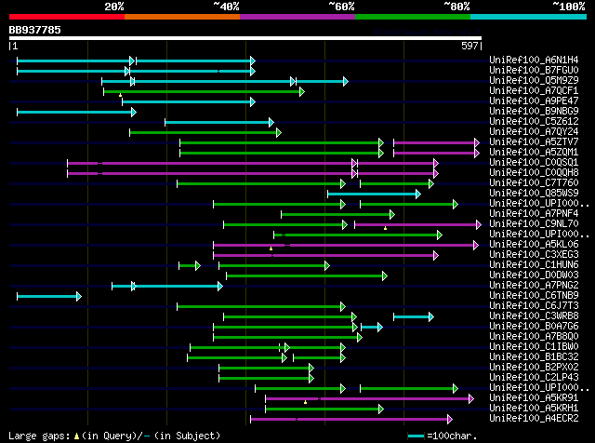
Task: Select the UniRef100_C7T760 label
Action: [x=534, y=183]
